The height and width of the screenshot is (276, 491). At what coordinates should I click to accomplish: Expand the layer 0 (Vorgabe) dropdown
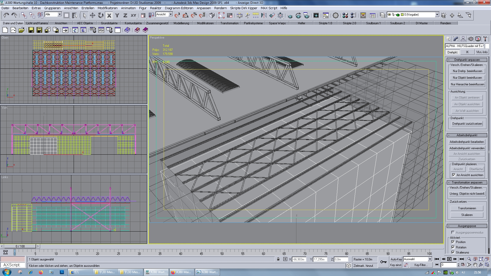coord(437,15)
